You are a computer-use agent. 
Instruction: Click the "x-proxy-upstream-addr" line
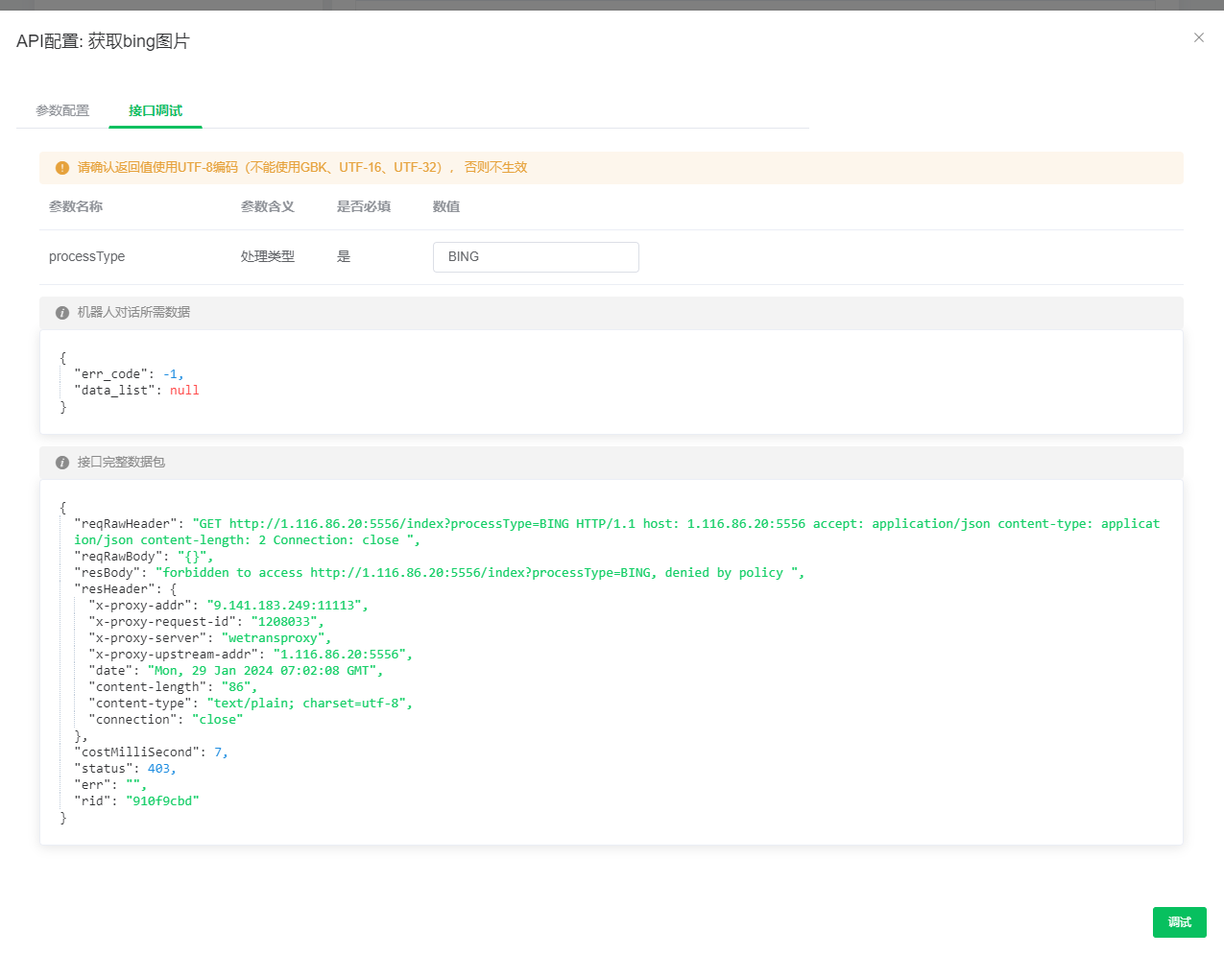click(x=251, y=655)
